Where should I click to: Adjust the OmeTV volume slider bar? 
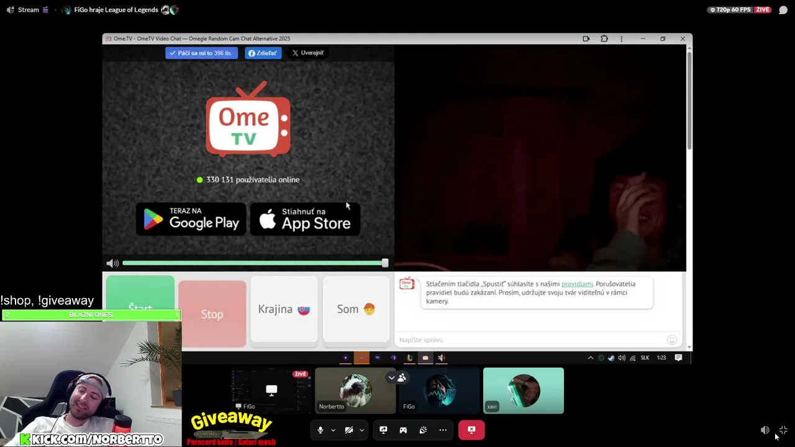pyautogui.click(x=253, y=263)
